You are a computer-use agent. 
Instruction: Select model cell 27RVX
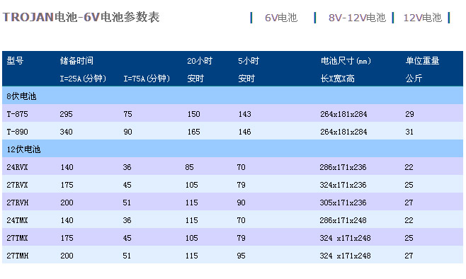pyautogui.click(x=17, y=185)
